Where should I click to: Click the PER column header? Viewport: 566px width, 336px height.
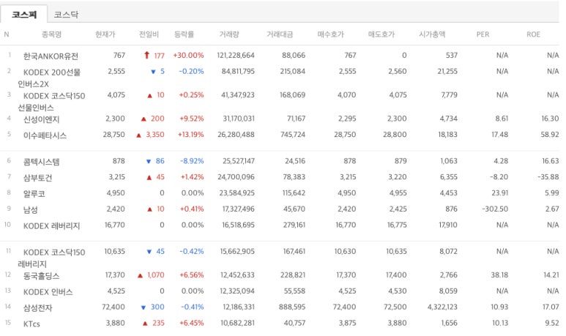pos(483,34)
